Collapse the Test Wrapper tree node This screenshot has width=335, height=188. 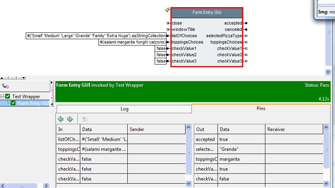2,97
